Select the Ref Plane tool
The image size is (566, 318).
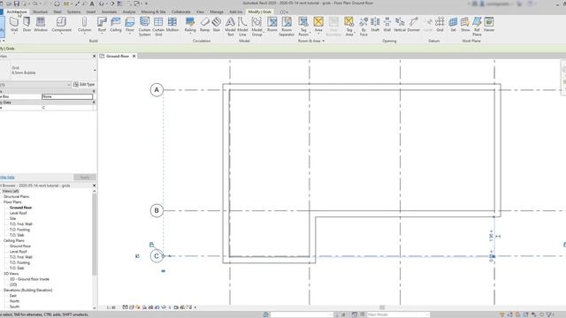click(x=477, y=26)
